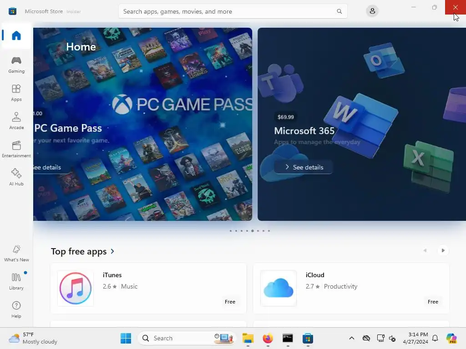Select the second carousel page dot
This screenshot has width=466, height=349.
coord(236,231)
